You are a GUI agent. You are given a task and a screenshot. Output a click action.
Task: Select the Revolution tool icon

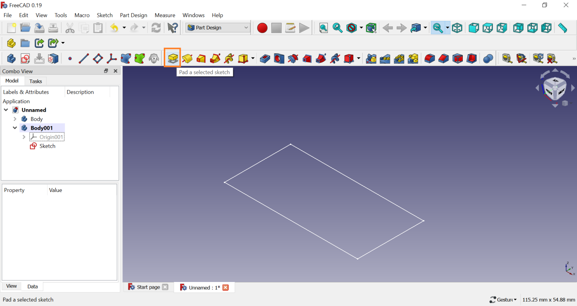coord(187,58)
